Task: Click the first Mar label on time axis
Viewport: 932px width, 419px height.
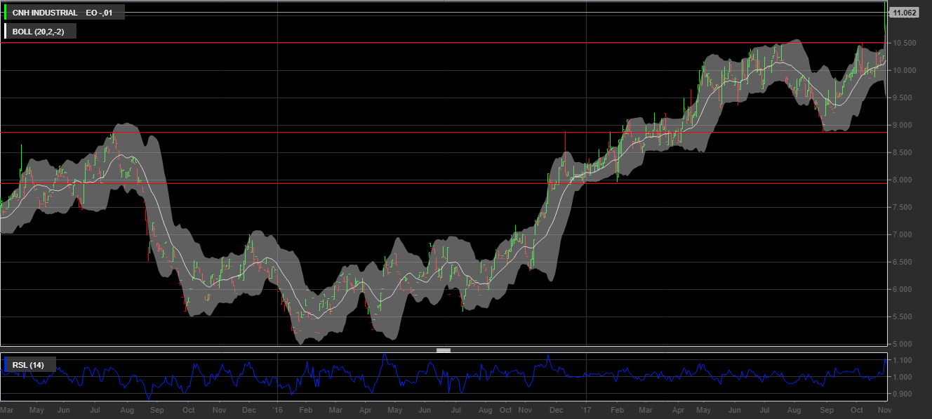Action: [x=7, y=409]
